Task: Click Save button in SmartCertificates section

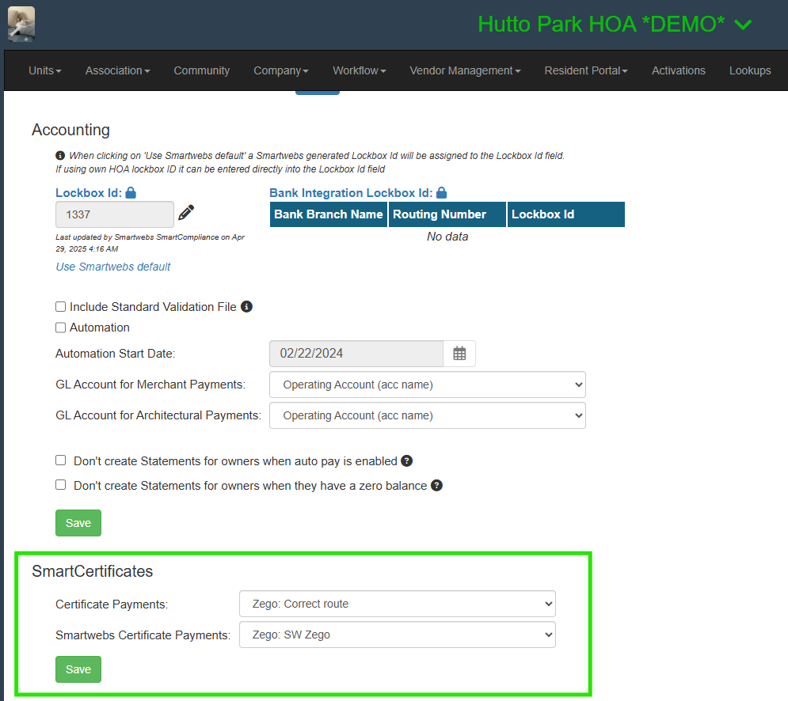Action: coord(78,669)
